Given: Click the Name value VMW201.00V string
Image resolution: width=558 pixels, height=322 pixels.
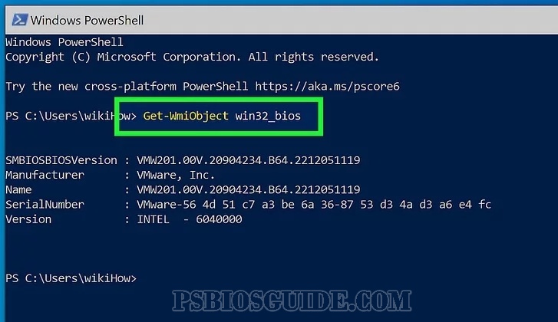Looking at the screenshot, I should click(249, 190).
